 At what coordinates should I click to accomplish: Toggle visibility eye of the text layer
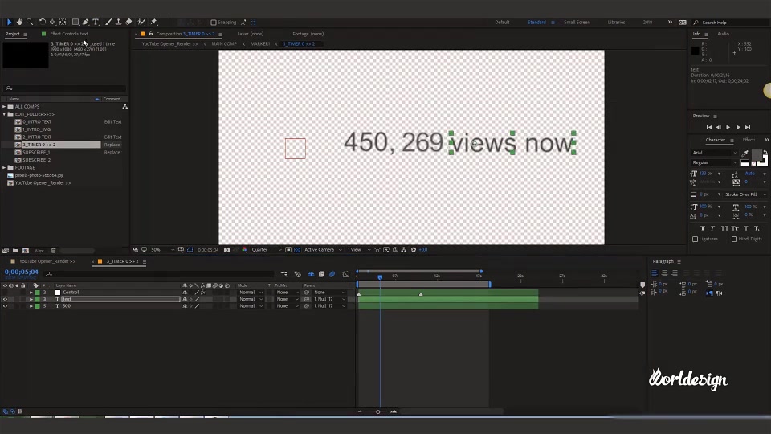5,299
